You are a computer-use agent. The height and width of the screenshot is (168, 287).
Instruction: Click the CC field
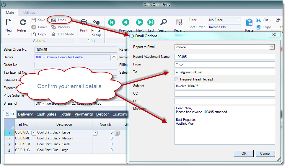[x=225, y=94]
